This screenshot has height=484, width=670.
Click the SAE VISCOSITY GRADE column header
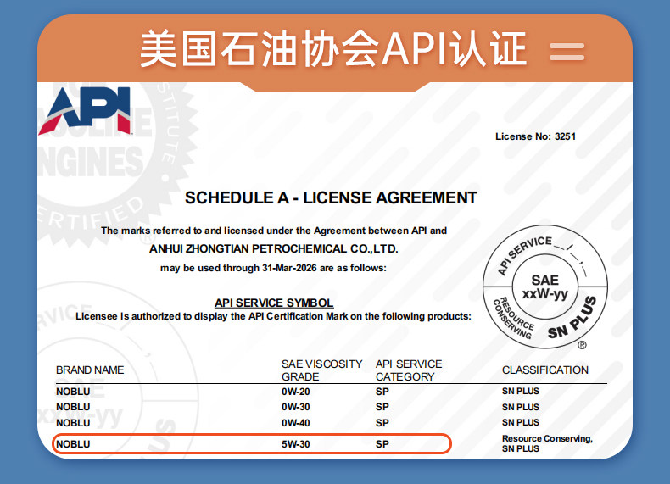pos(321,370)
